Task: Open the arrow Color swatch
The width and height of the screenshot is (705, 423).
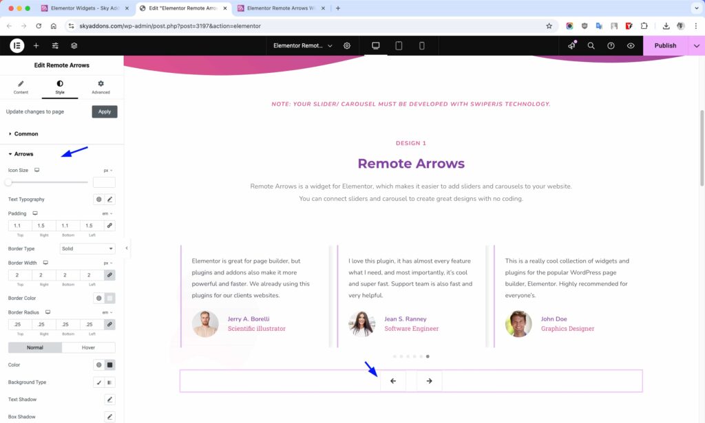Action: click(109, 365)
